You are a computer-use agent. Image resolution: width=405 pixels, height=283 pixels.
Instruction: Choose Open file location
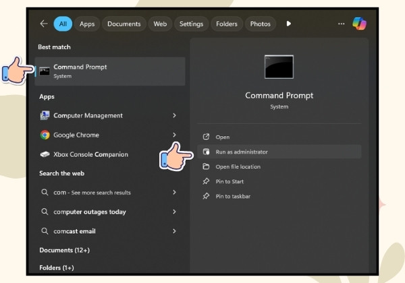[x=279, y=166]
